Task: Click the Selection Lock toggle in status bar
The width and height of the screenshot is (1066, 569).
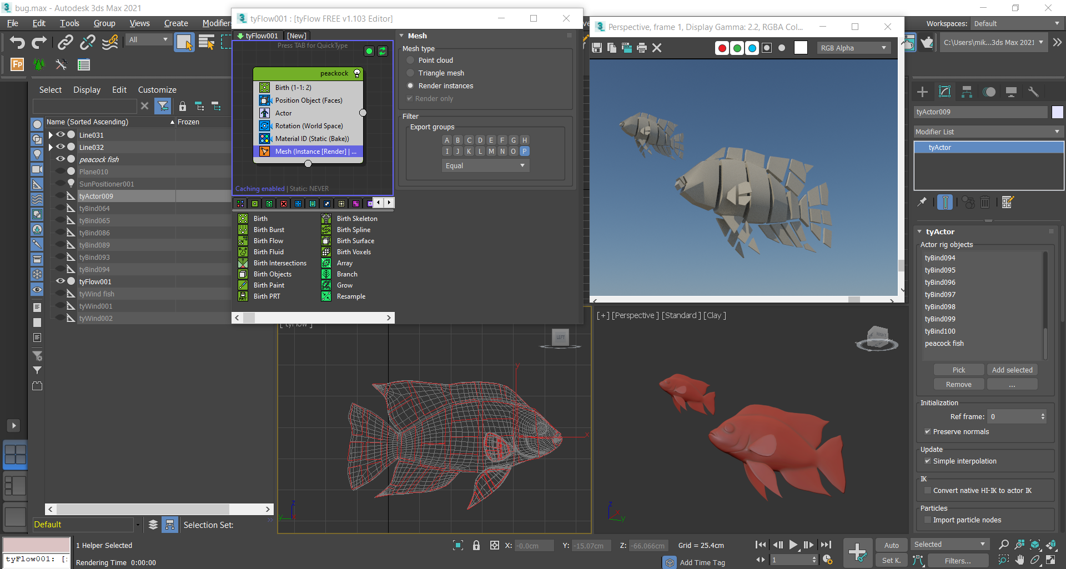Action: [x=476, y=546]
